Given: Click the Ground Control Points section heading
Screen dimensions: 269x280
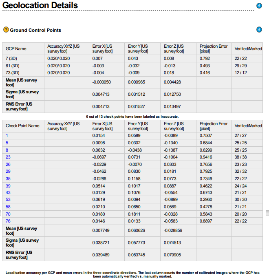Looking at the screenshot, I should pos(35,30).
